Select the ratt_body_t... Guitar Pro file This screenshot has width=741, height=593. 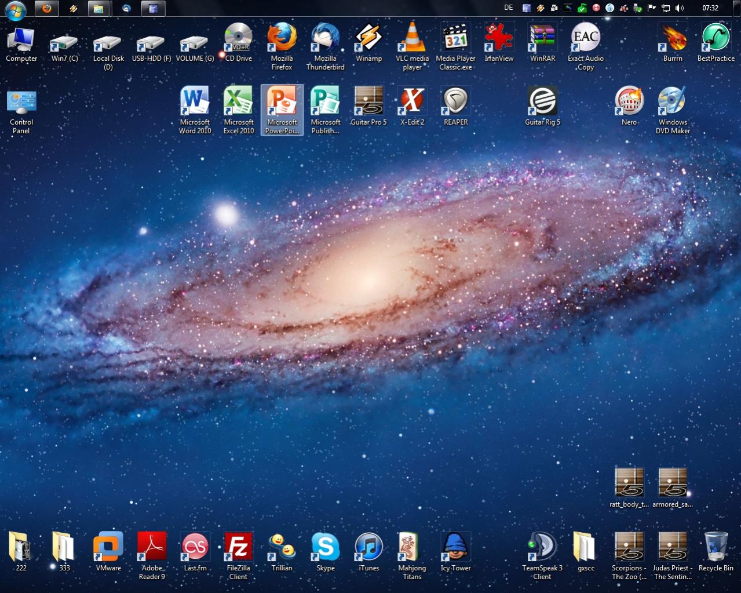pos(629,484)
